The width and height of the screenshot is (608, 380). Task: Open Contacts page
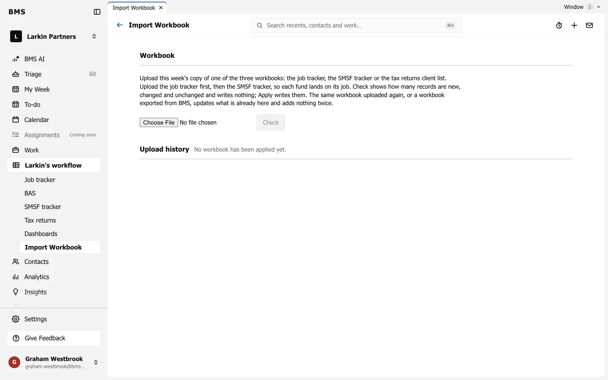54,262
